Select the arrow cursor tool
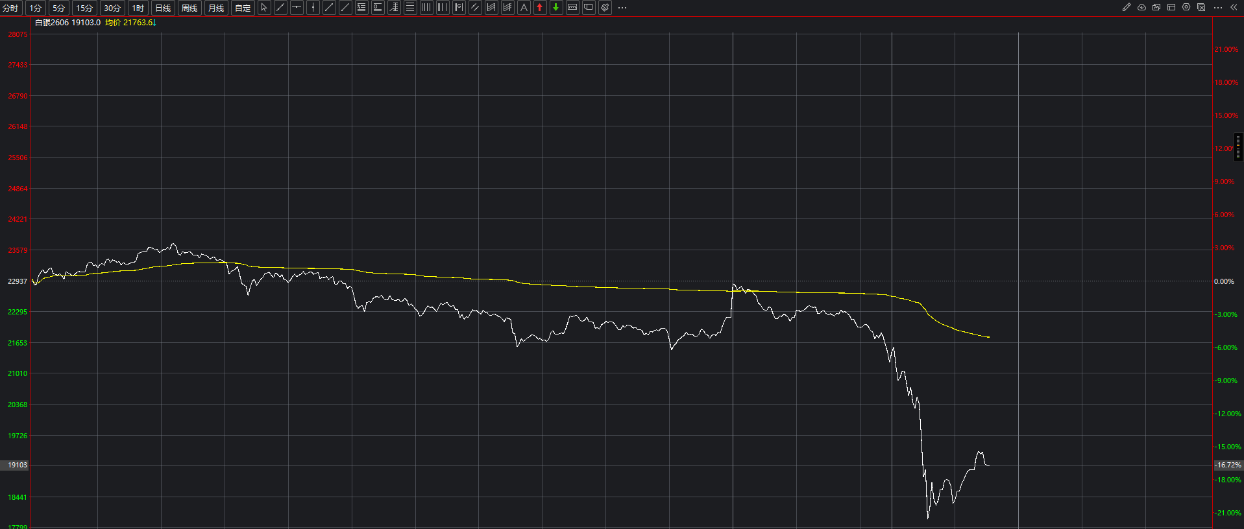This screenshot has height=529, width=1244. 264,8
